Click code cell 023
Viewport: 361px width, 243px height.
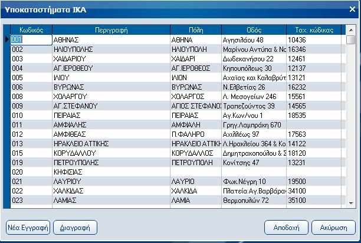[x=31, y=200]
